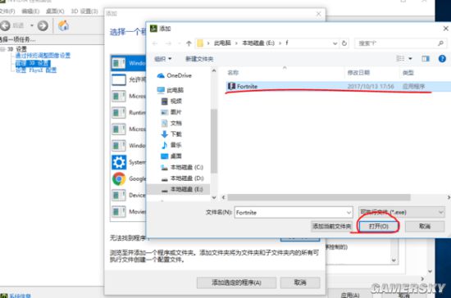Open the help question mark icon

pos(442,59)
